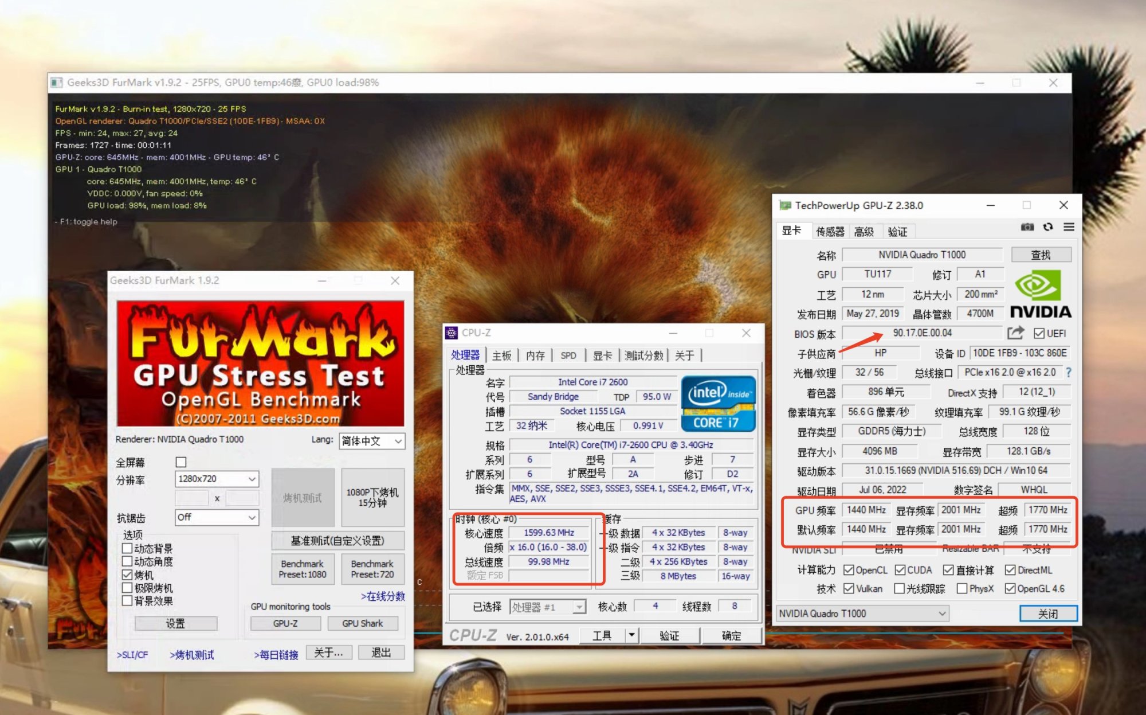This screenshot has height=715, width=1146.
Task: Click BIOS version share/export icon
Action: point(1015,333)
